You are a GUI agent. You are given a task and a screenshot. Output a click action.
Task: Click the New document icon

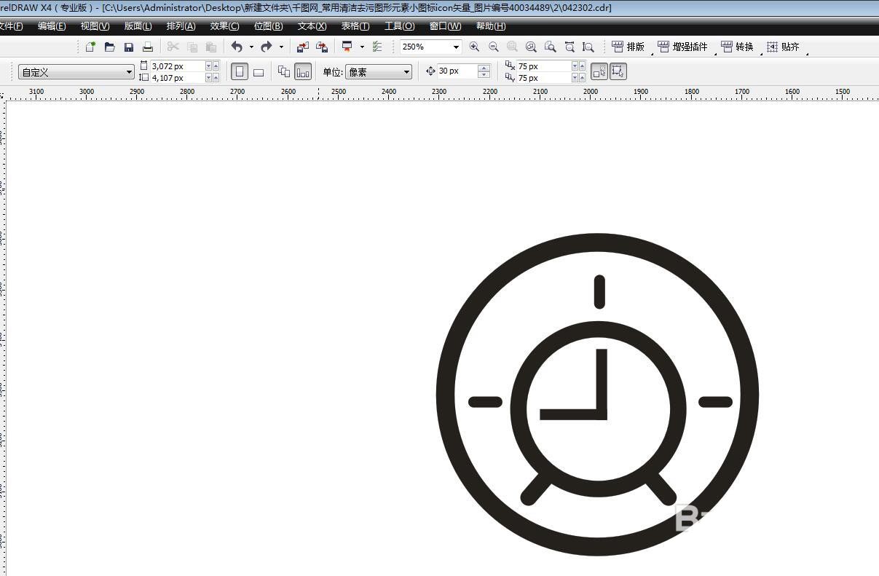tap(90, 47)
